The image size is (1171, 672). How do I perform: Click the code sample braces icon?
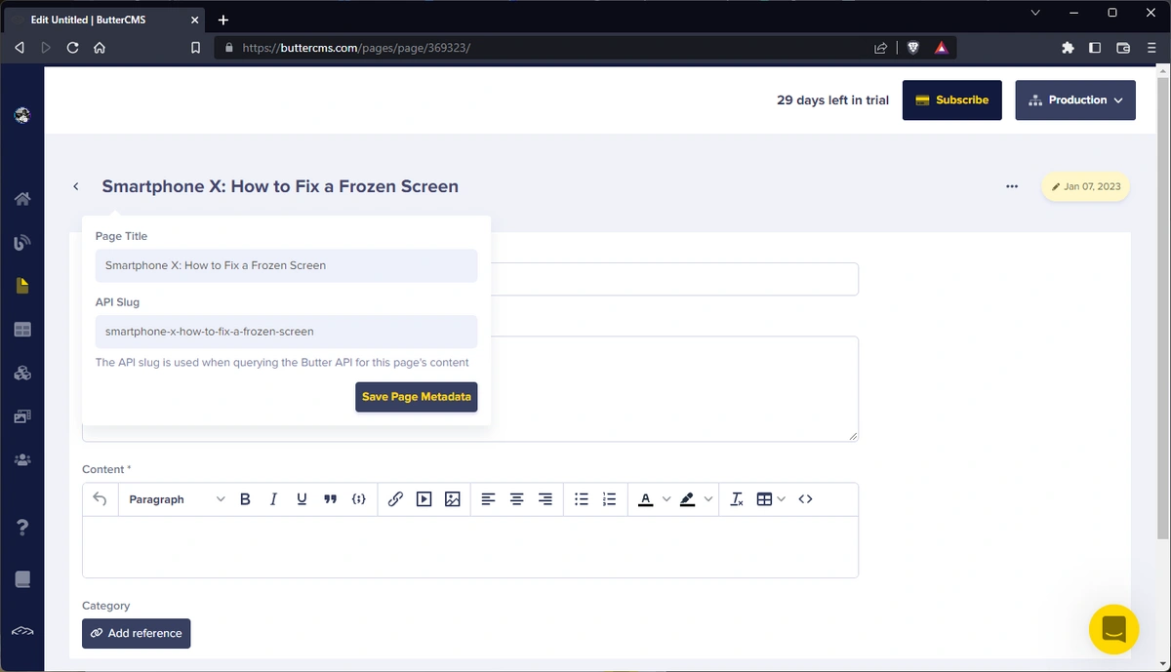click(x=359, y=499)
